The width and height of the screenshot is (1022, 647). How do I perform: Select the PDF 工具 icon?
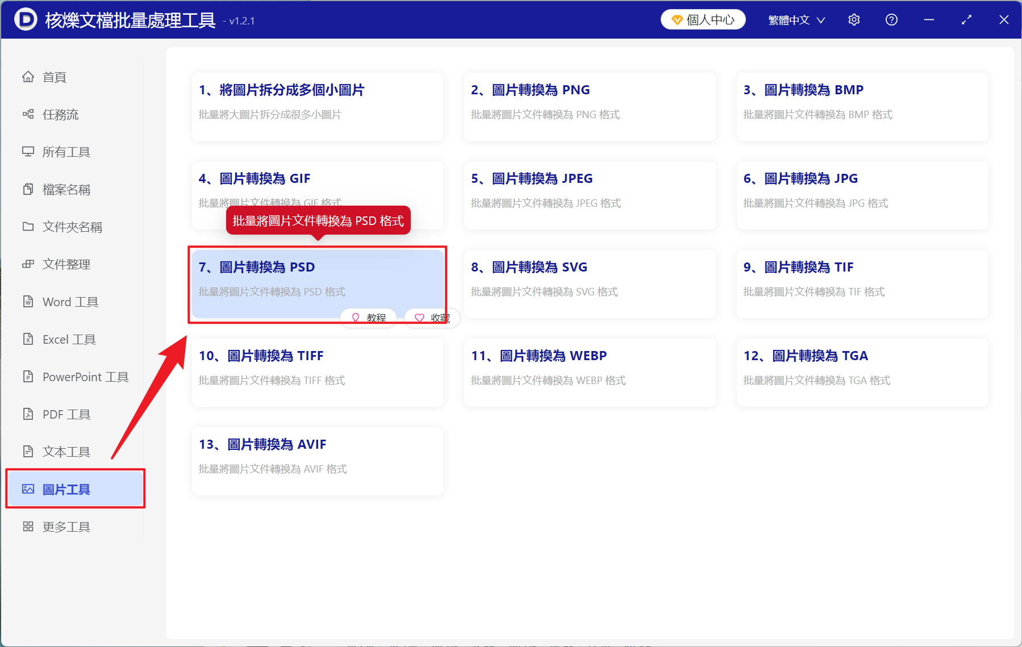click(x=28, y=414)
